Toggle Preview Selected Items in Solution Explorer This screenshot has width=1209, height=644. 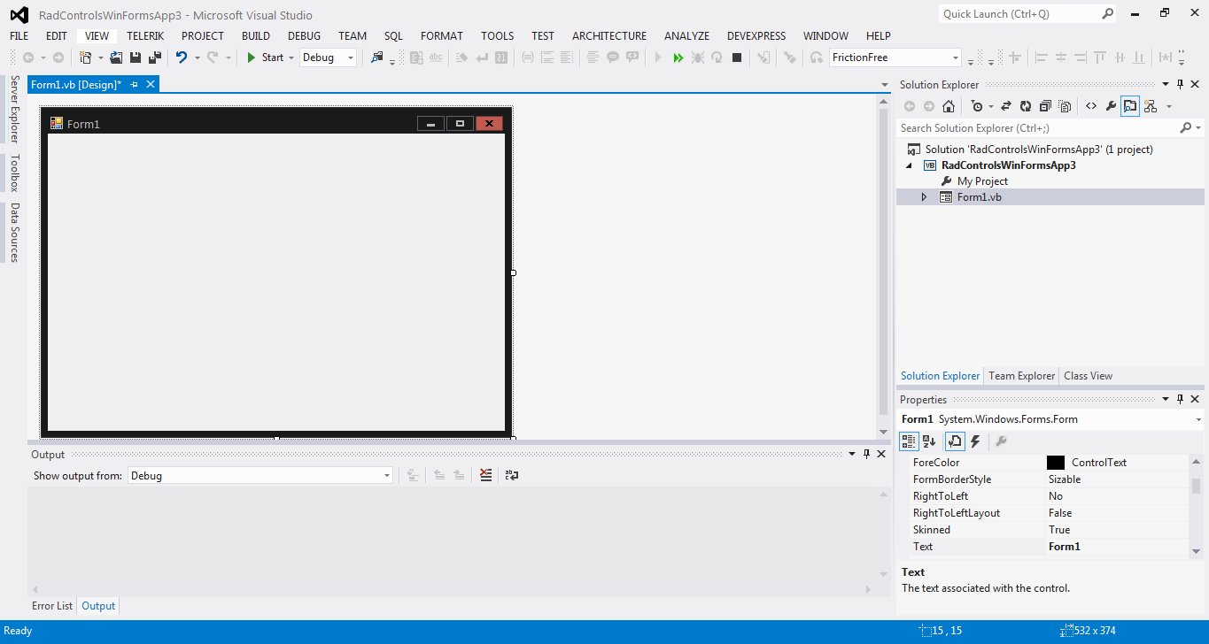tap(1130, 106)
